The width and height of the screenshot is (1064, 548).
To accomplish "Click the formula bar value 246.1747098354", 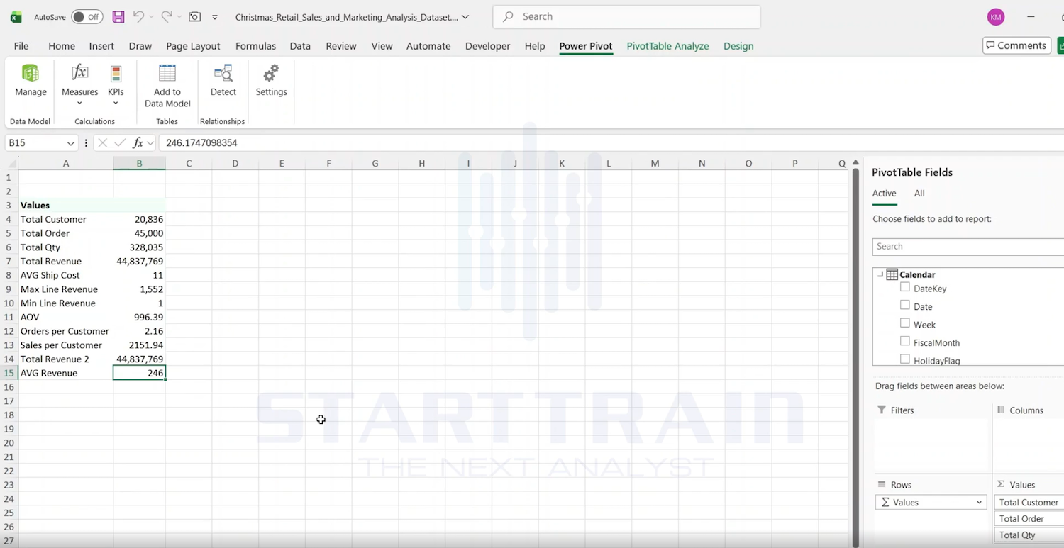I will point(201,143).
